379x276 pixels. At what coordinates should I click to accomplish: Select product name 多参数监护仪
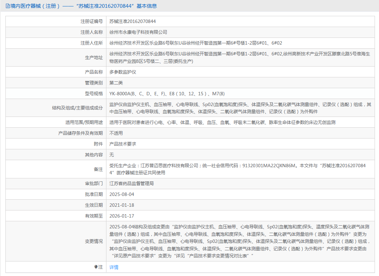[123, 72]
